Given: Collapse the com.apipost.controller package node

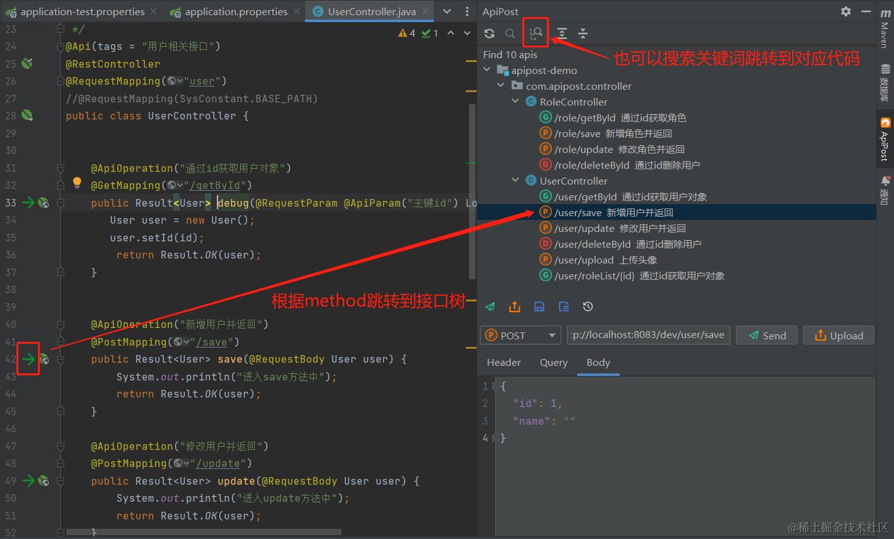Looking at the screenshot, I should [501, 85].
